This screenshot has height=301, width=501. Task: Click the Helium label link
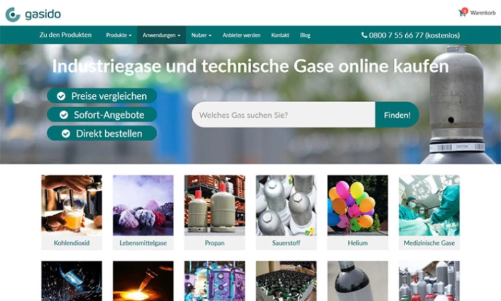click(358, 243)
